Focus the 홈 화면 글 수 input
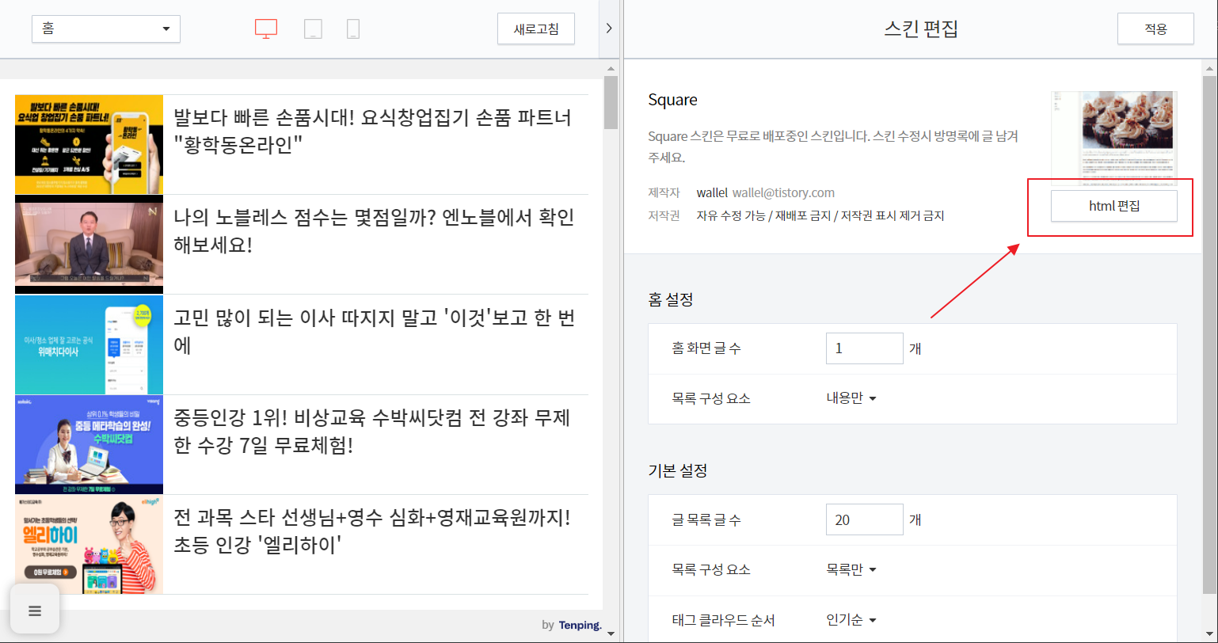This screenshot has width=1218, height=643. click(864, 348)
